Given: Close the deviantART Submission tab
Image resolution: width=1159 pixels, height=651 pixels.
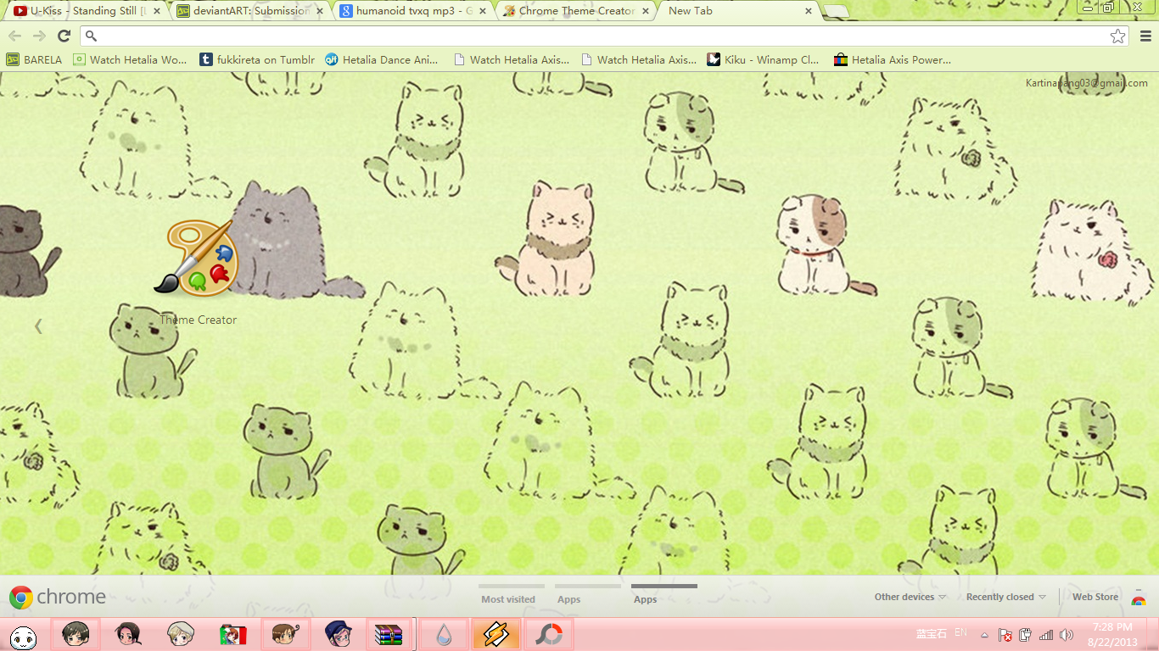Looking at the screenshot, I should (x=318, y=11).
